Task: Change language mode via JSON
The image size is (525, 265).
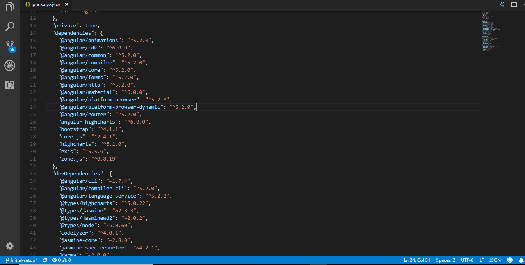Action: (495, 260)
